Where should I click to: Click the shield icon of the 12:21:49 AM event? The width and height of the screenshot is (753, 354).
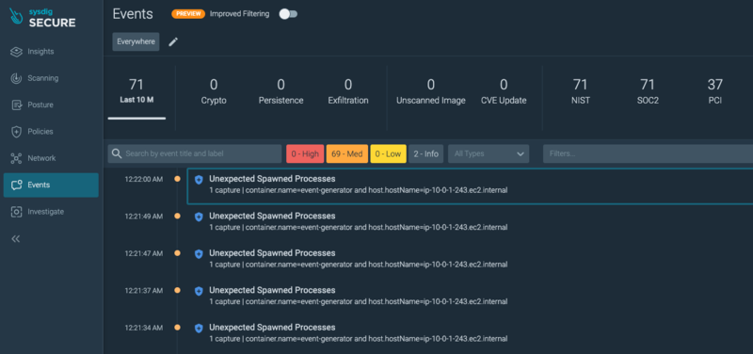coord(199,217)
